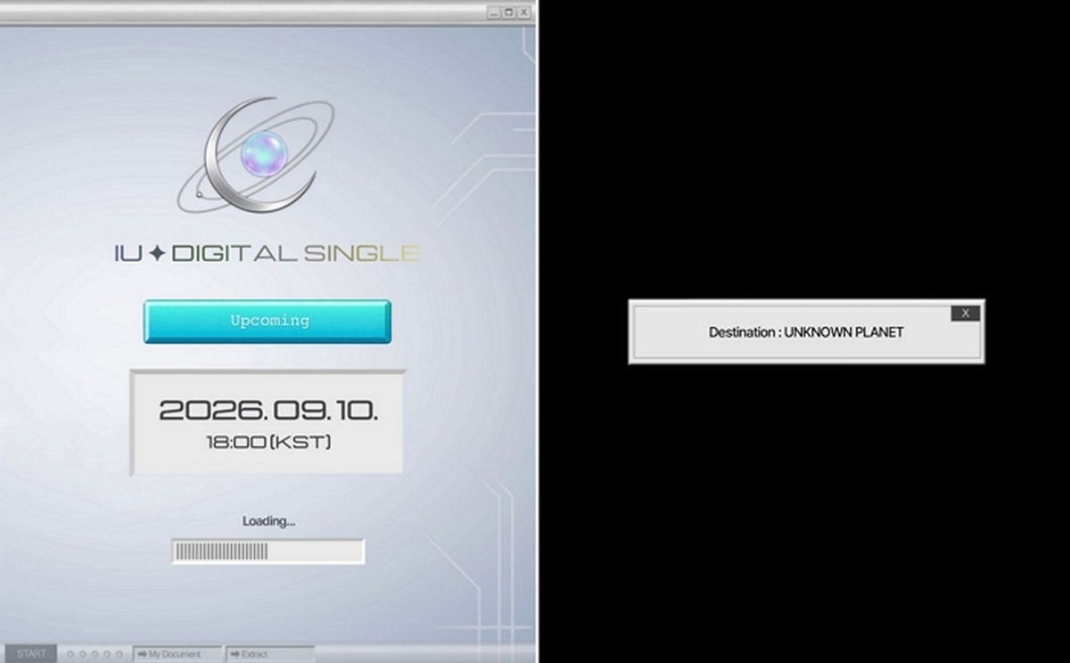Close the Destination : UNKNOWN PLANET dialog
1070x663 pixels.
click(965, 314)
